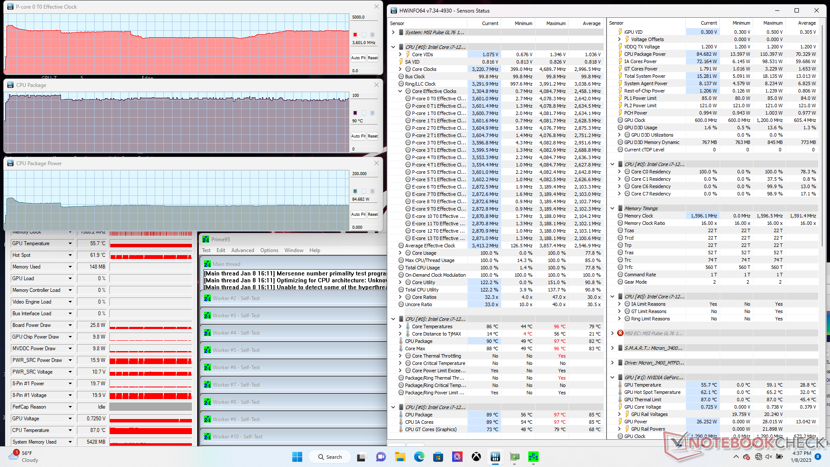Click failed MSI EC sensor icon
The image size is (830, 467).
[x=620, y=333]
